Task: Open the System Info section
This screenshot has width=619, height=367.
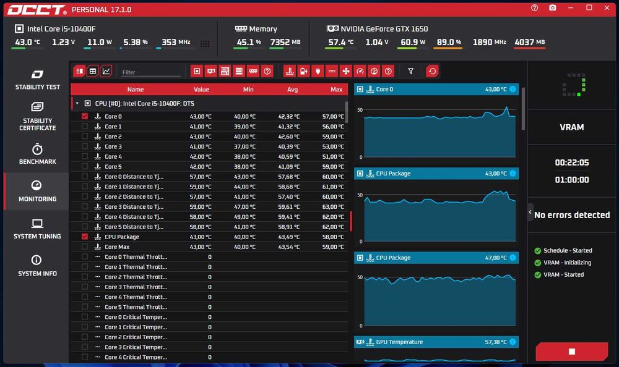Action: [x=38, y=266]
